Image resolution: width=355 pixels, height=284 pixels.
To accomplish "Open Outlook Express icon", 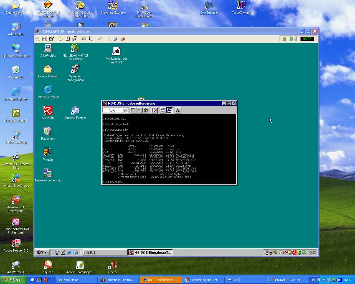I will (75, 113).
